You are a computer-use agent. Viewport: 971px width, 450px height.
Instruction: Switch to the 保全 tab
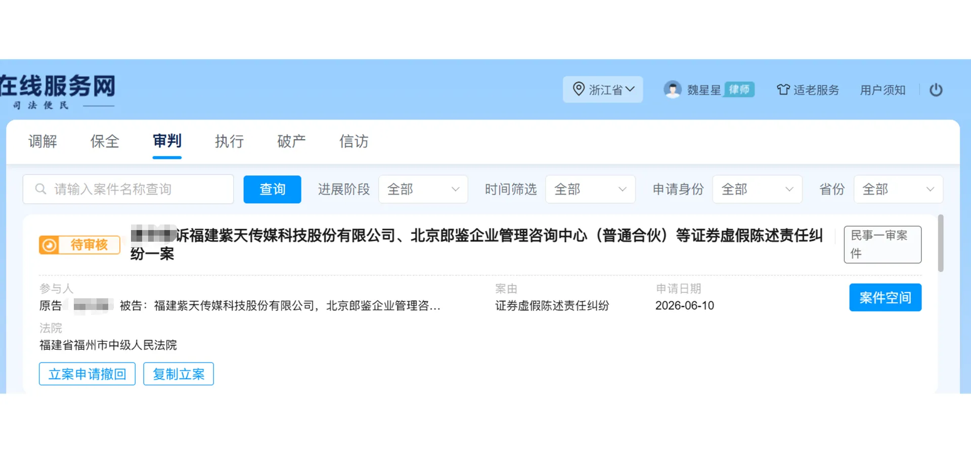coord(105,141)
